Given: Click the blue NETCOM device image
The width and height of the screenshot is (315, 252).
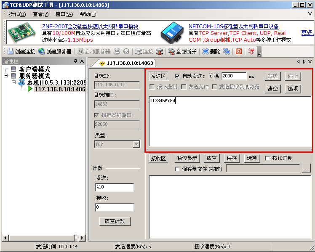Looking at the screenshot, I should click(x=172, y=32).
